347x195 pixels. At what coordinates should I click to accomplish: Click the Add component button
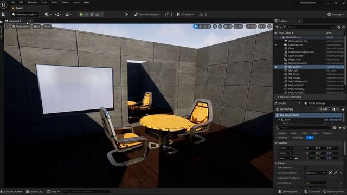[324, 109]
